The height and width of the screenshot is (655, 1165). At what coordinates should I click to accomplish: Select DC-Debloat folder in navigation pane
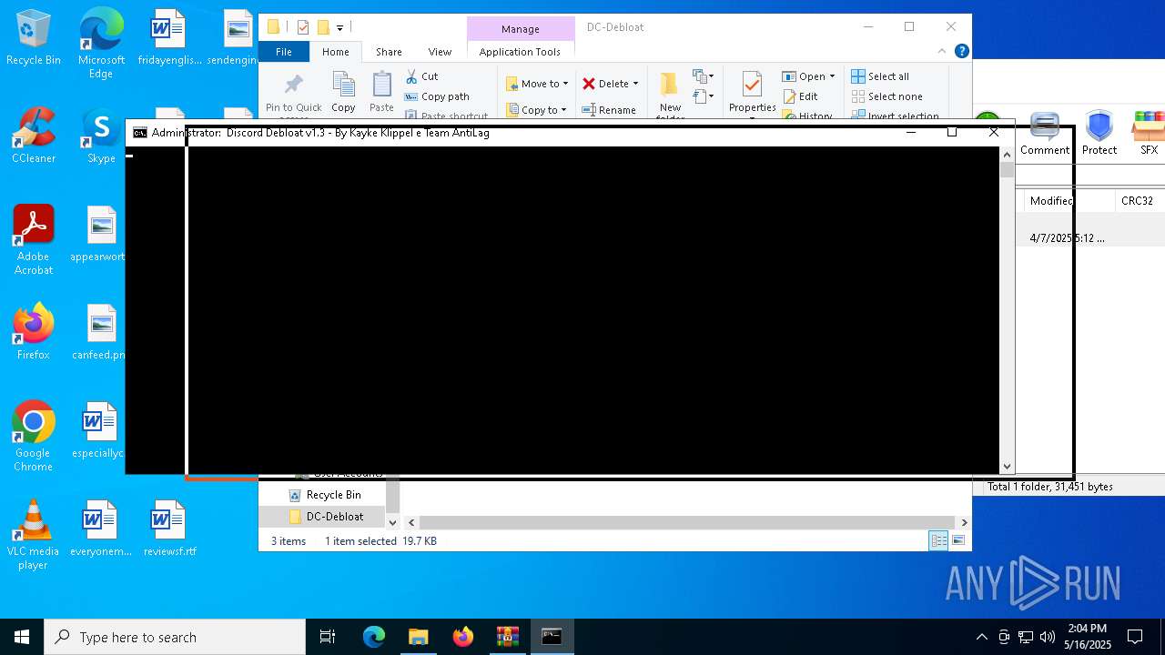(x=334, y=517)
